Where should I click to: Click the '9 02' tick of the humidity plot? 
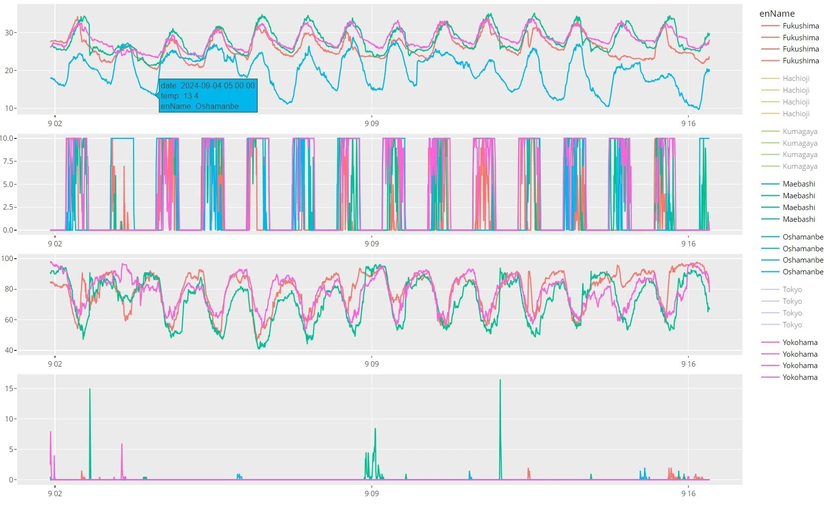[x=55, y=364]
